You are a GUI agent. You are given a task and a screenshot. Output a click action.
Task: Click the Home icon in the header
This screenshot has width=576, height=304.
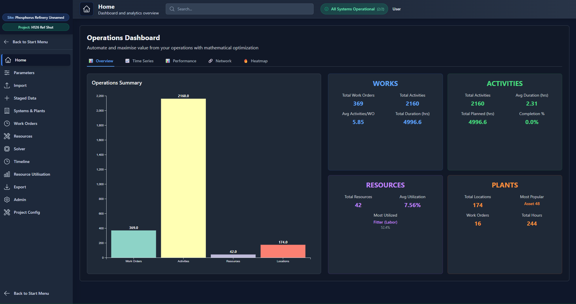pos(87,9)
